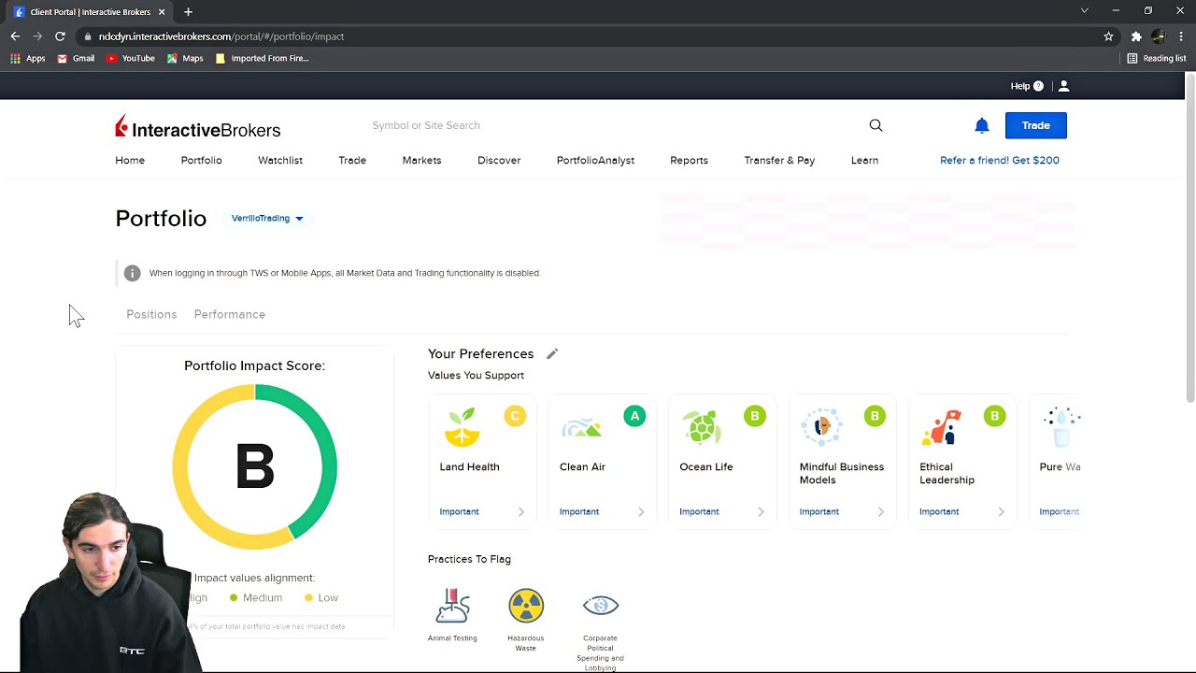Viewport: 1196px width, 673px height.
Task: Expand Mindful Business Models card arrow
Action: (x=881, y=511)
